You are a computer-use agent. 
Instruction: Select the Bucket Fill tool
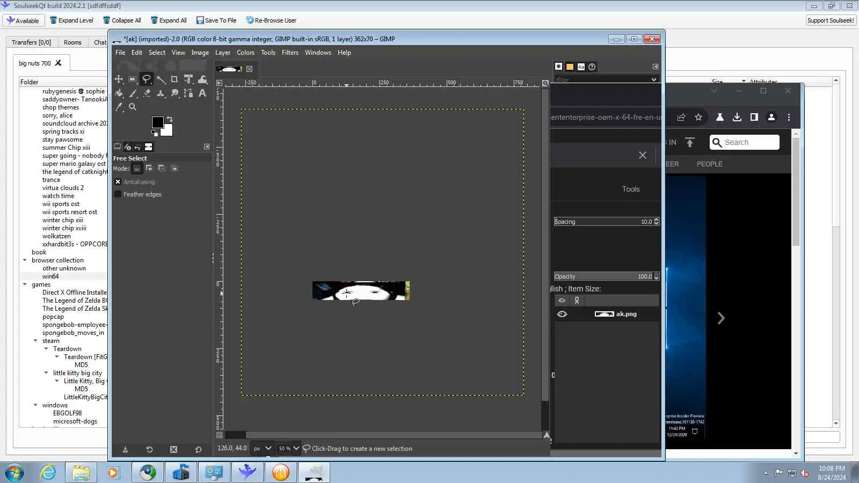tap(119, 93)
